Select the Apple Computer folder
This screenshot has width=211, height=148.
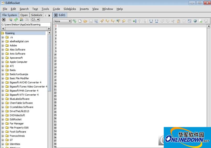18,62
